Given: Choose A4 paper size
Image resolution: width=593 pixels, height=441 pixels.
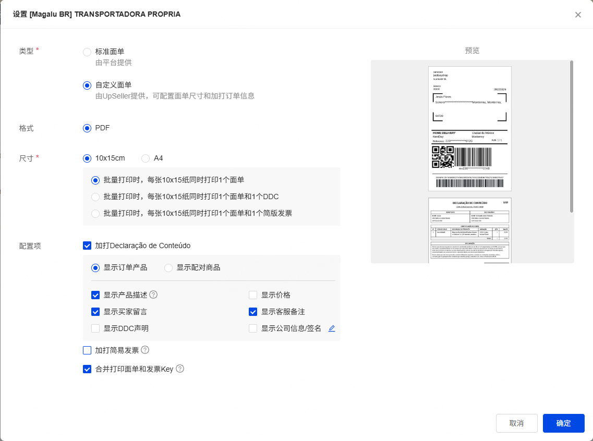Looking at the screenshot, I should [146, 158].
